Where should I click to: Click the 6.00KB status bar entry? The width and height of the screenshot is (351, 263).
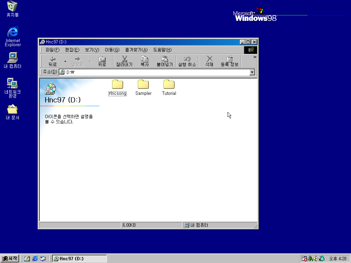click(152, 225)
